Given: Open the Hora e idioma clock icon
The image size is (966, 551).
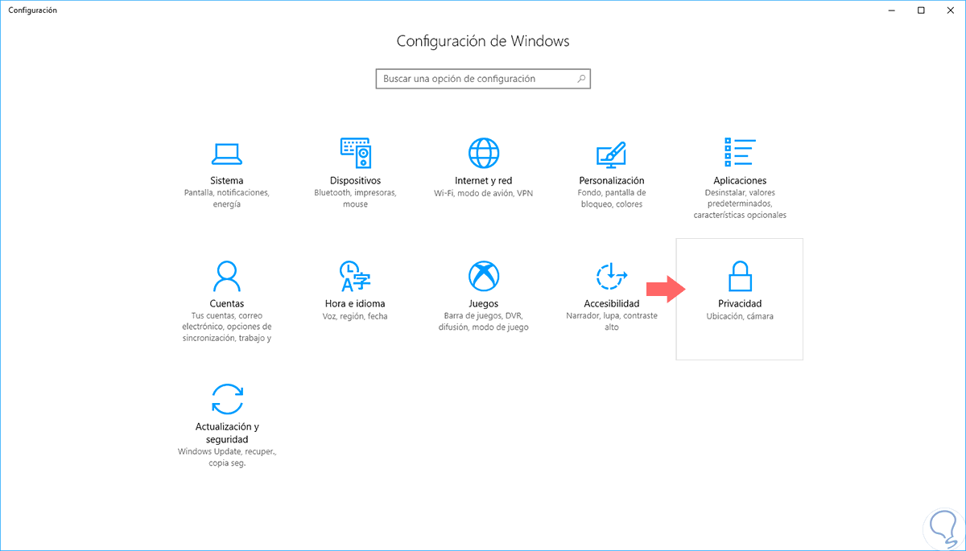Looking at the screenshot, I should [x=355, y=276].
